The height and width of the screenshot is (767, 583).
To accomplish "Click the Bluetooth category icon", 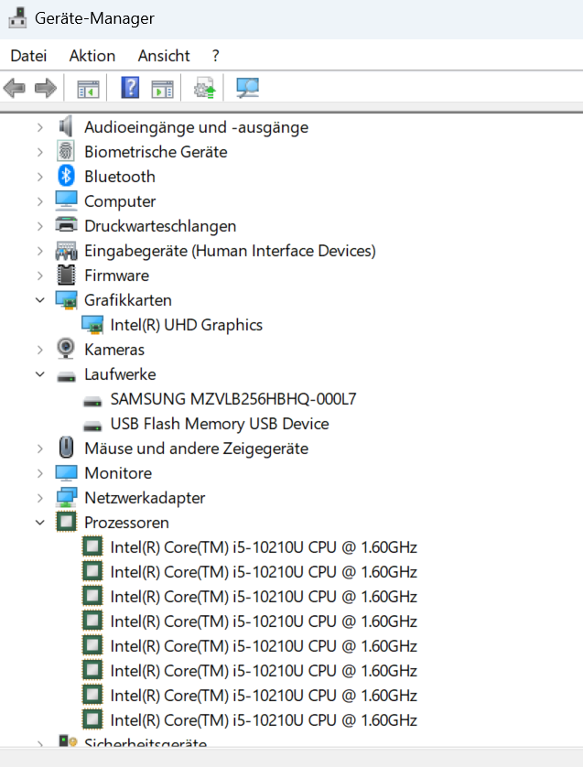I will (66, 177).
